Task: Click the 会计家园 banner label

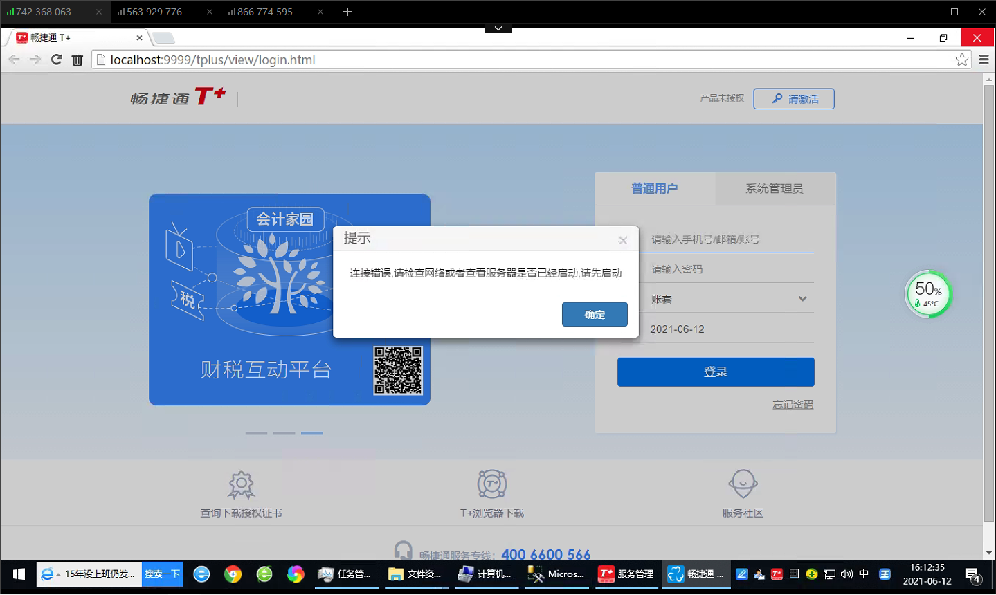Action: [x=285, y=219]
